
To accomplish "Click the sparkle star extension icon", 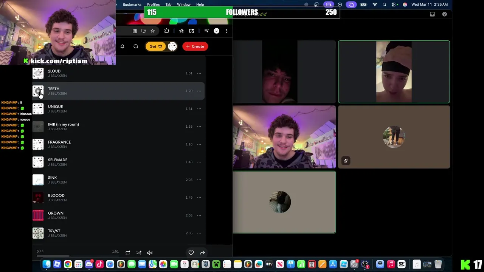I will tap(181, 31).
